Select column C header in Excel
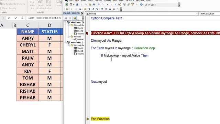 pos(28,25)
